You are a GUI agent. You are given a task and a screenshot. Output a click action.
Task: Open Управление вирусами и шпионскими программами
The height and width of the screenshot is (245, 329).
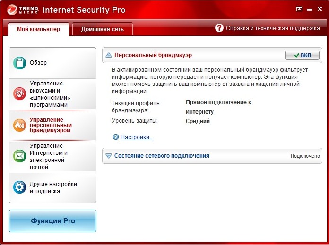(52, 94)
